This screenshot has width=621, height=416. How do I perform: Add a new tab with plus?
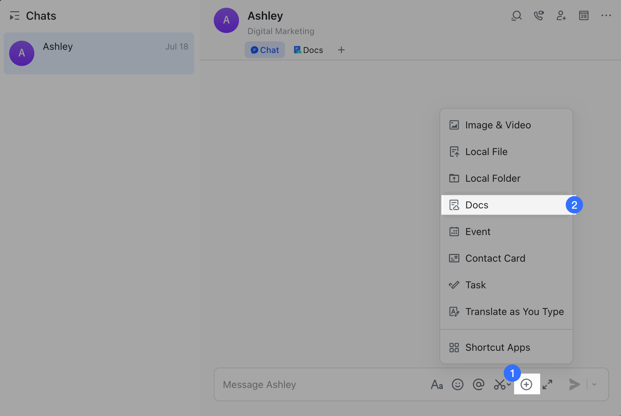coord(341,50)
